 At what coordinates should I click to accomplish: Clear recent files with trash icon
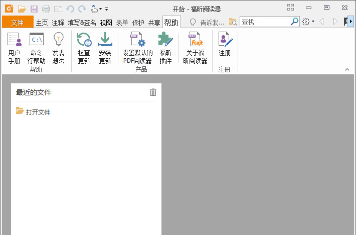pyautogui.click(x=153, y=92)
